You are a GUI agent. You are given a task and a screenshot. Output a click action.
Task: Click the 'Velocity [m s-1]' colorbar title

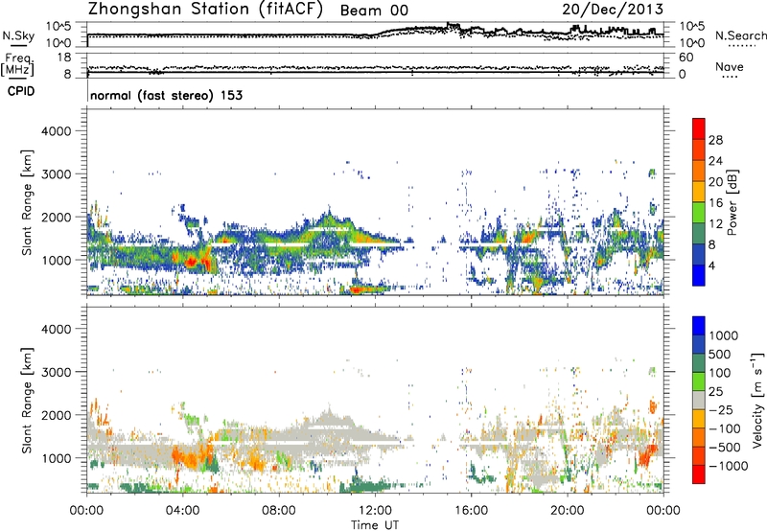pos(757,400)
